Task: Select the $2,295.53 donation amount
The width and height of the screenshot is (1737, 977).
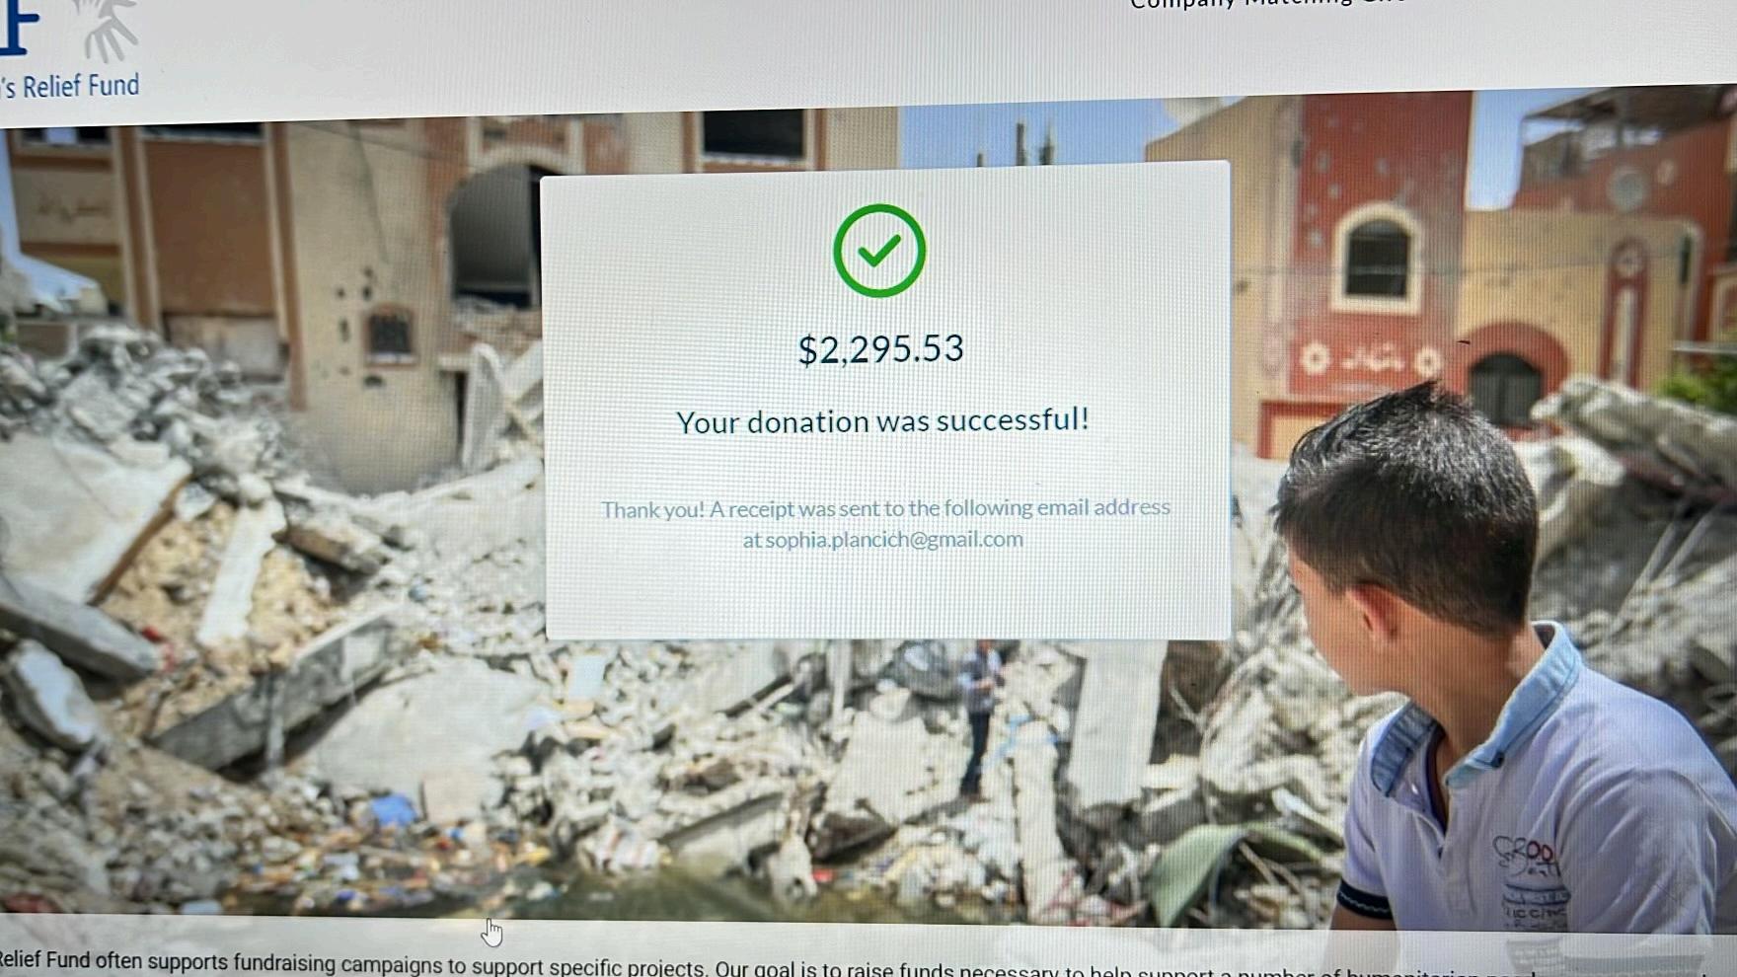Action: 880,349
